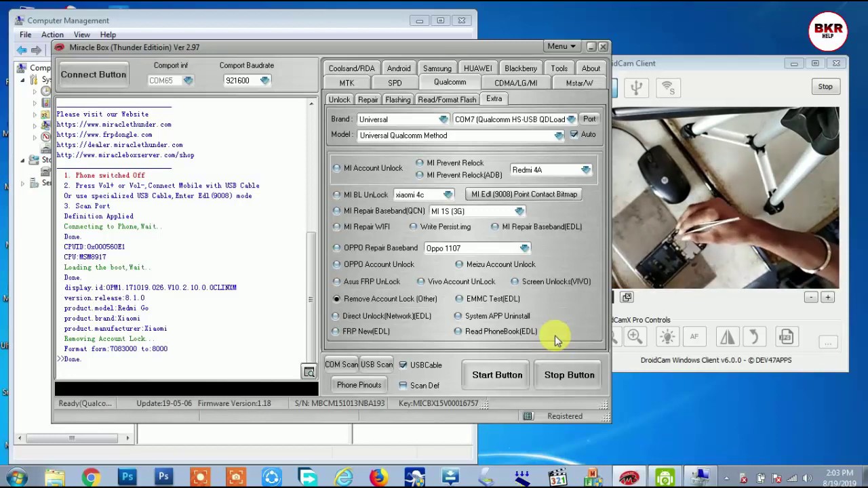Open Internet Explorer from taskbar
The width and height of the screenshot is (868, 488).
(344, 477)
